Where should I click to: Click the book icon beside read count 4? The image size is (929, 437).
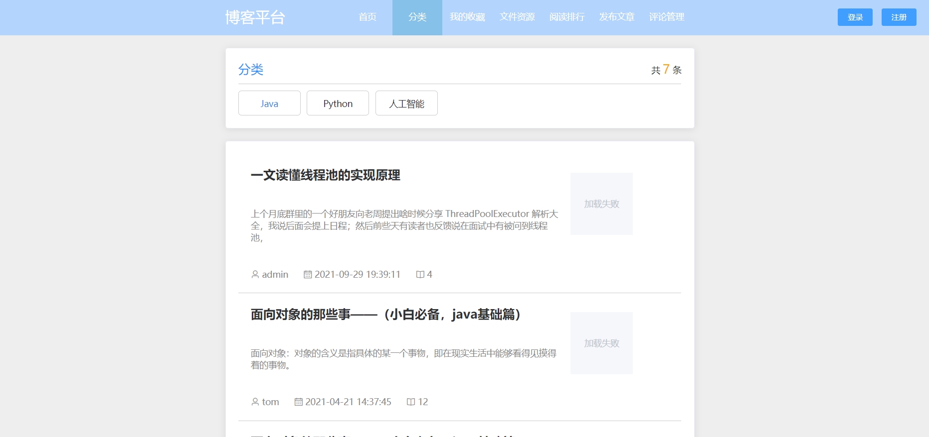coord(420,274)
